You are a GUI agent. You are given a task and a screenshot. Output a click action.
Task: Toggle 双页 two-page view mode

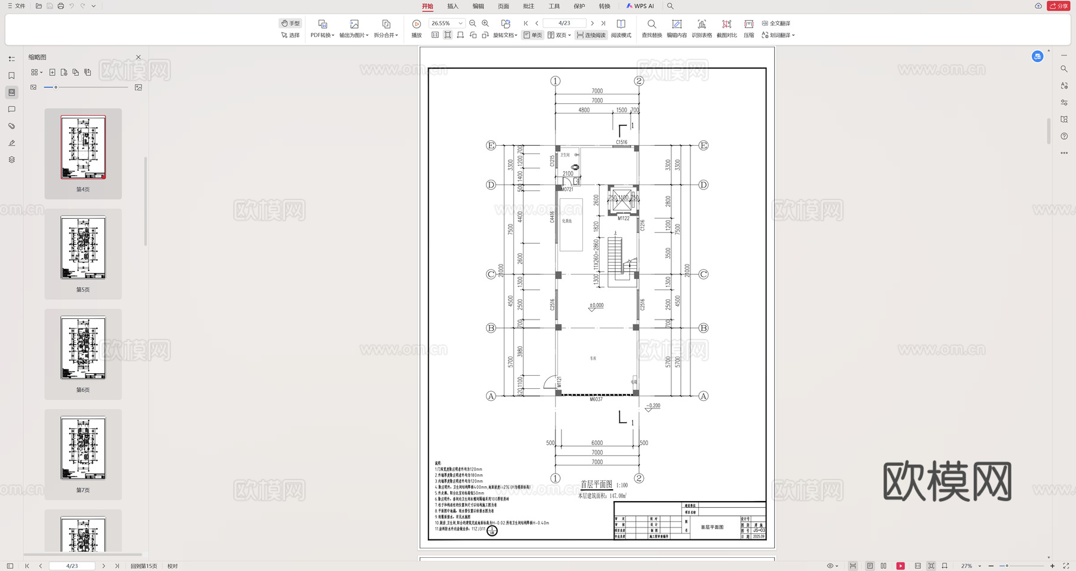(558, 35)
